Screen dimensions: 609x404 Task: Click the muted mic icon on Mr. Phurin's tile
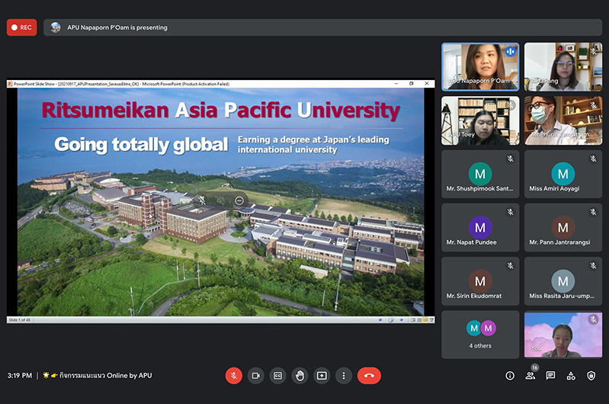[x=593, y=105]
